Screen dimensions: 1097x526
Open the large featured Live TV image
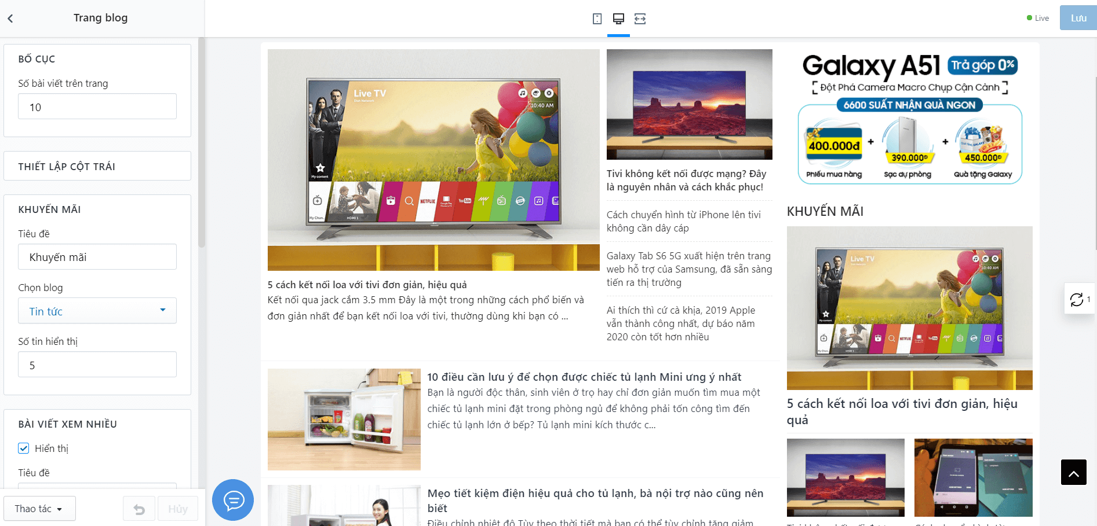click(x=433, y=160)
